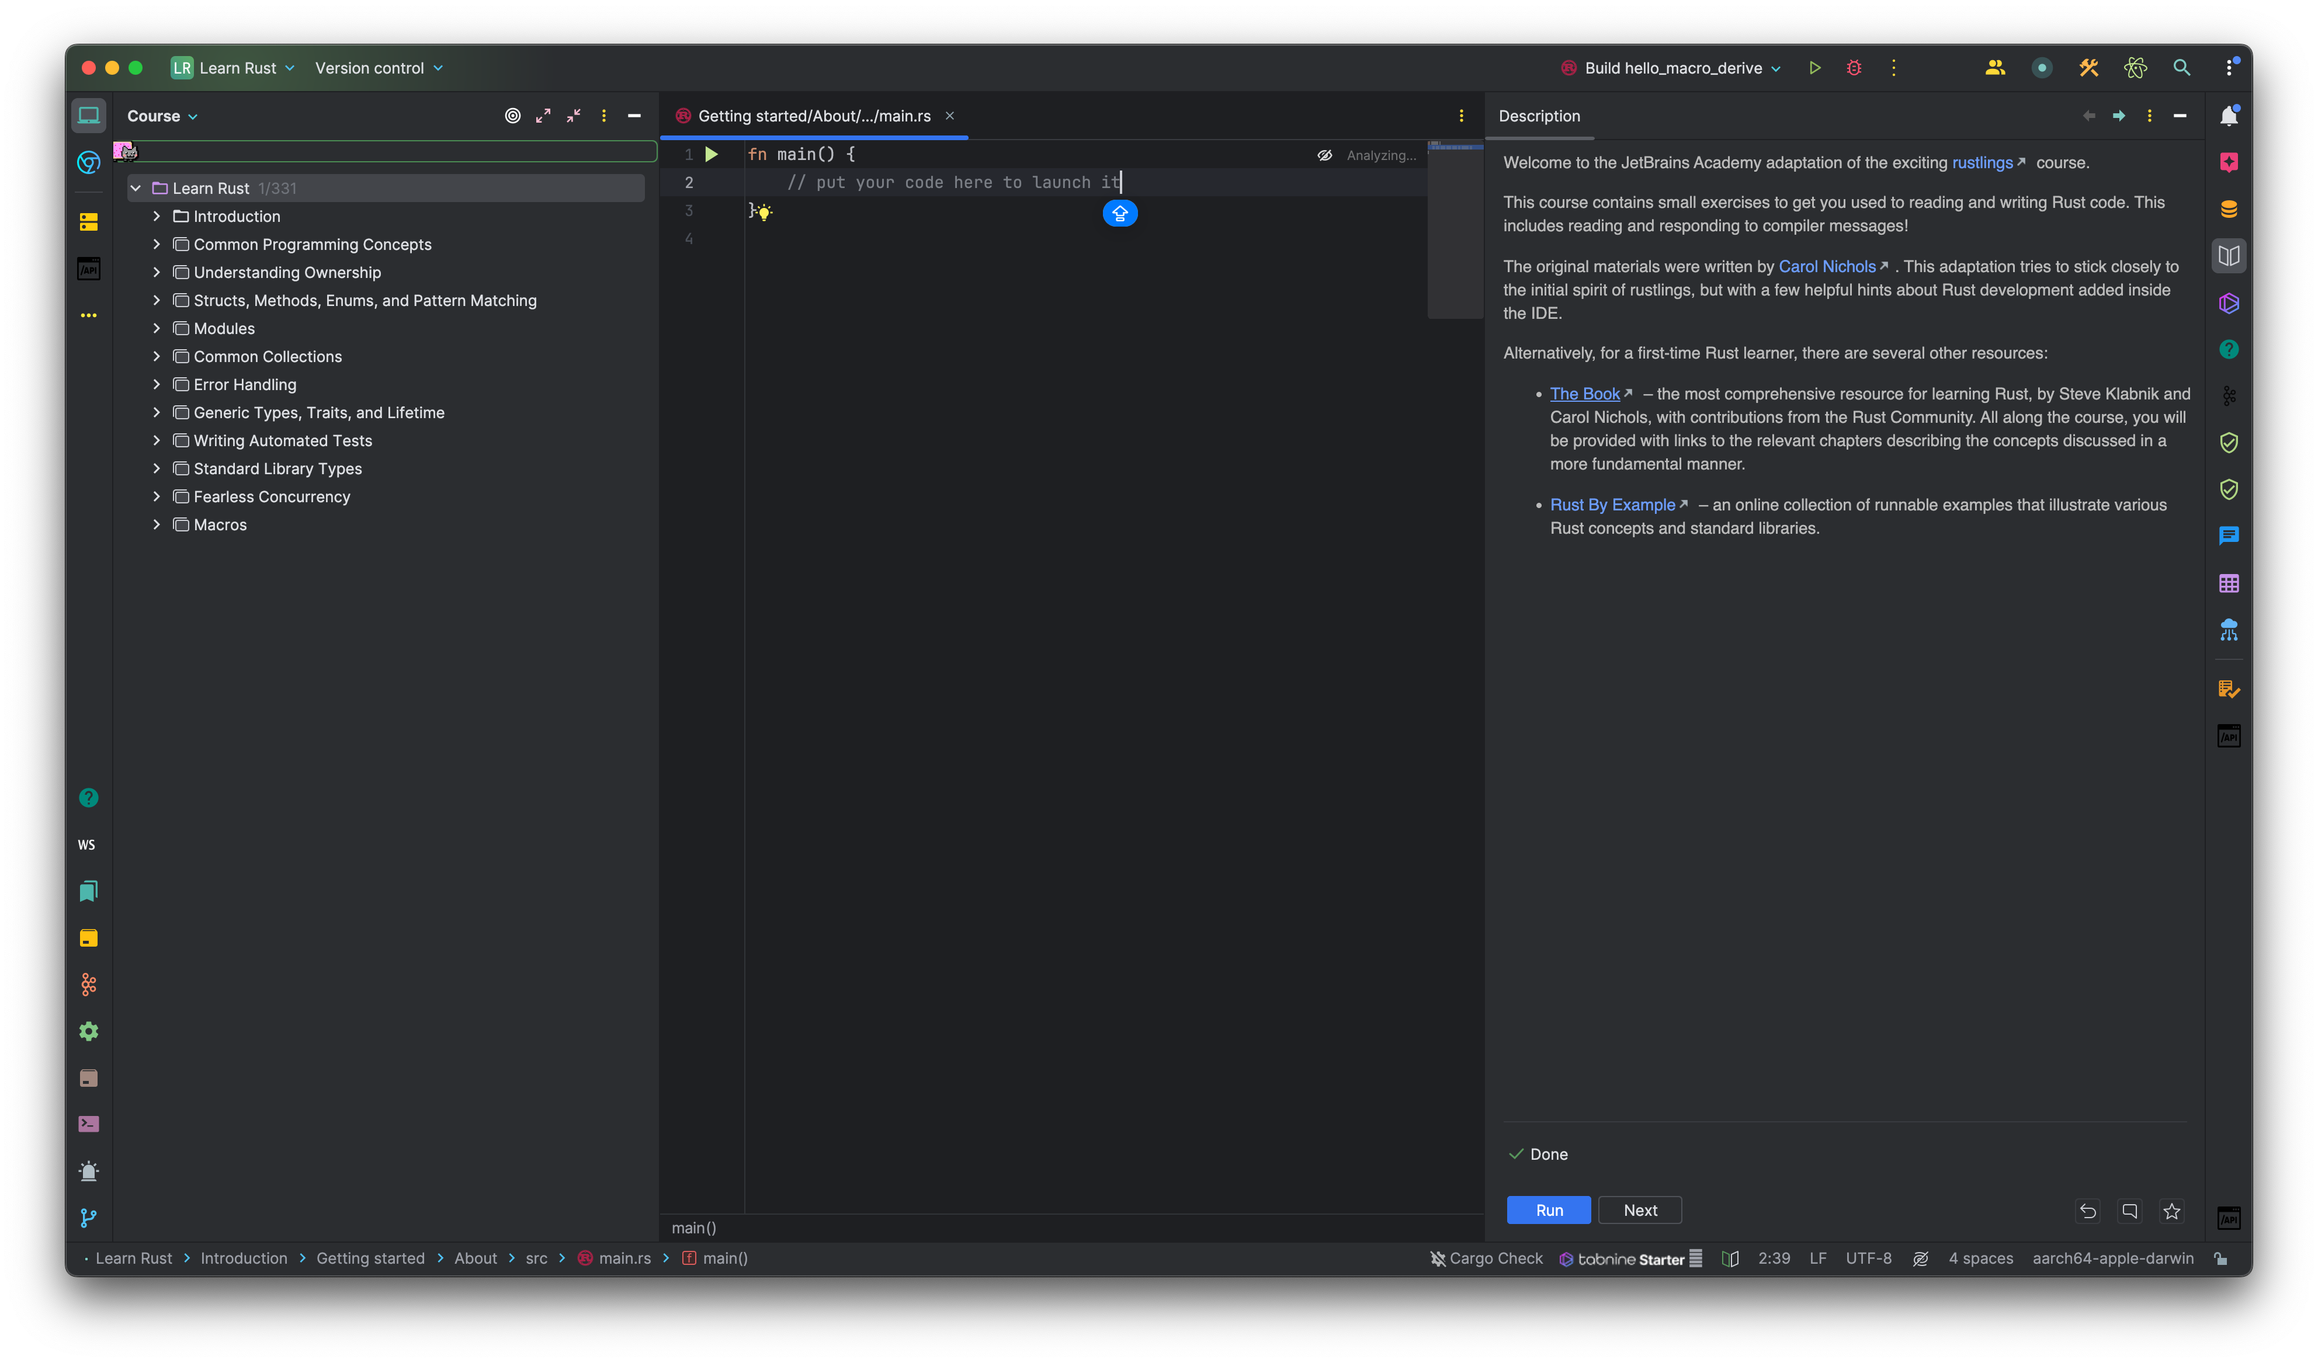Open Terminal tool window icon
2318x1363 pixels.
tap(88, 1124)
